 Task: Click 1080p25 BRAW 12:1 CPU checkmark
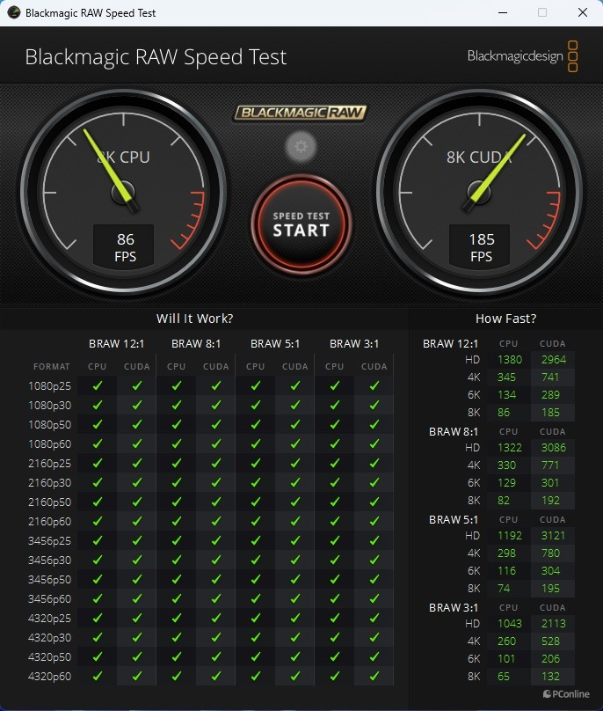tap(98, 386)
